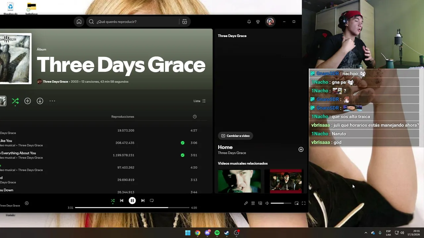The height and width of the screenshot is (238, 424).
Task: Open the Browse icon in the search bar
Action: 185,21
